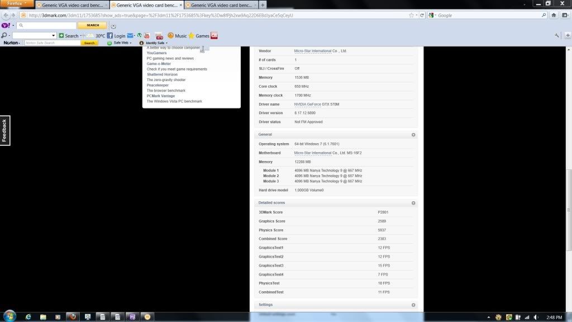Open the NVIDIA GeForce GTX 570M link
This screenshot has width=572, height=322.
(x=317, y=105)
